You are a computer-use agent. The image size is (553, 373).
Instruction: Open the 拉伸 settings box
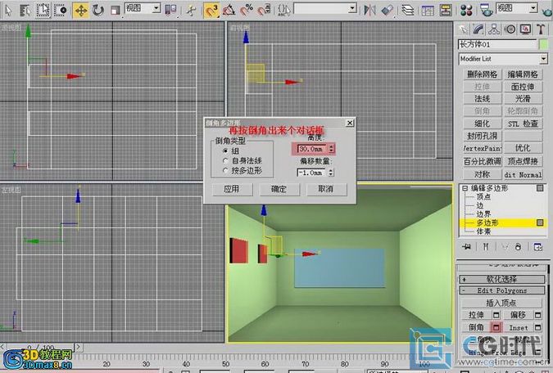click(x=496, y=315)
